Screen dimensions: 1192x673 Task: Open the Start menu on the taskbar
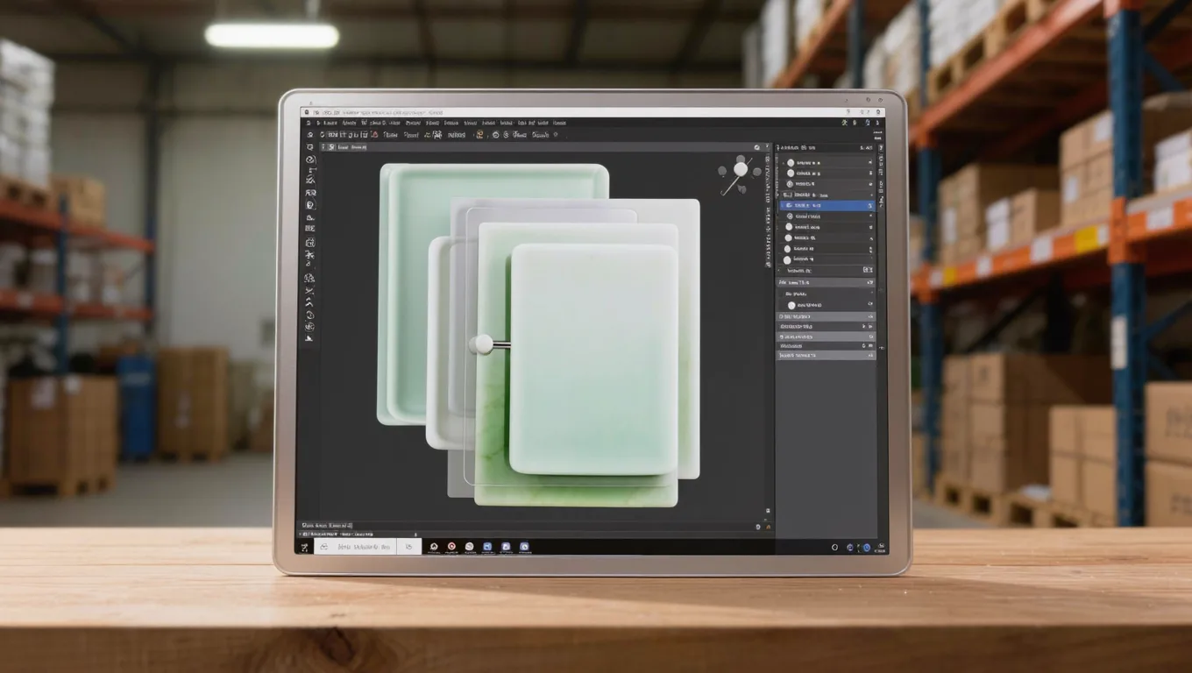click(x=304, y=547)
